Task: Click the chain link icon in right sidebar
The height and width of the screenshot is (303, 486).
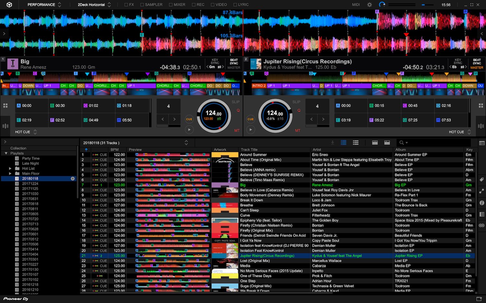Action: click(482, 225)
